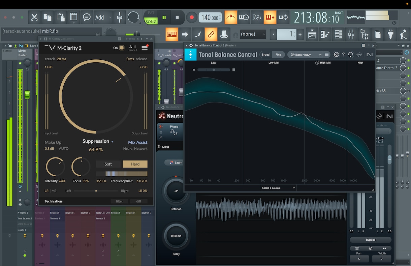The width and height of the screenshot is (411, 266).
Task: Open the Select a source dropdown
Action: click(x=279, y=188)
